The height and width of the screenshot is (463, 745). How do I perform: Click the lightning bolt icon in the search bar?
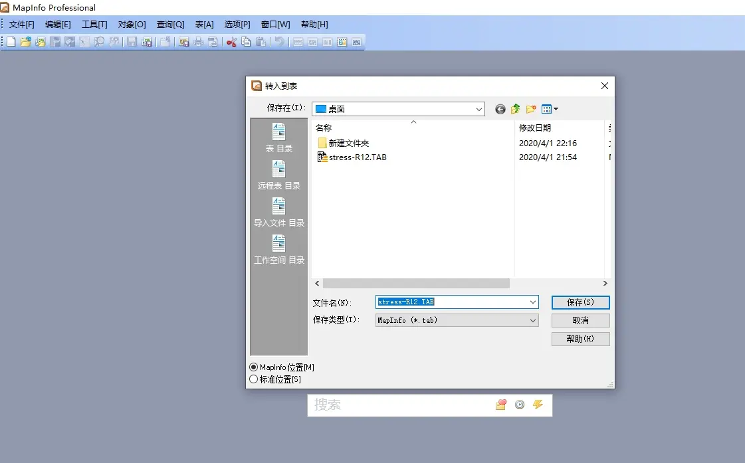[538, 405]
